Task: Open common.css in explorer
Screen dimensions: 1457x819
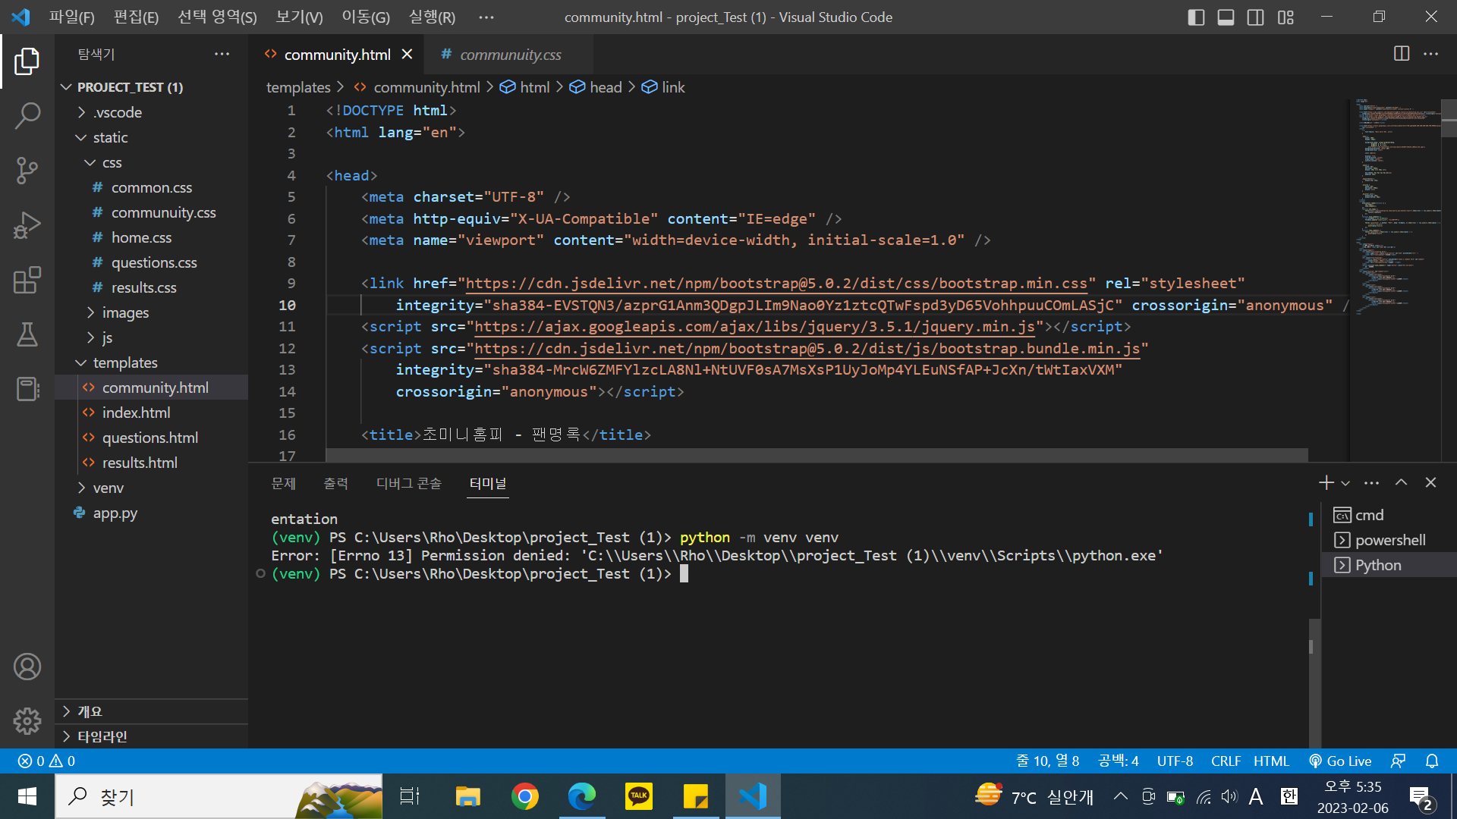Action: [x=151, y=187]
